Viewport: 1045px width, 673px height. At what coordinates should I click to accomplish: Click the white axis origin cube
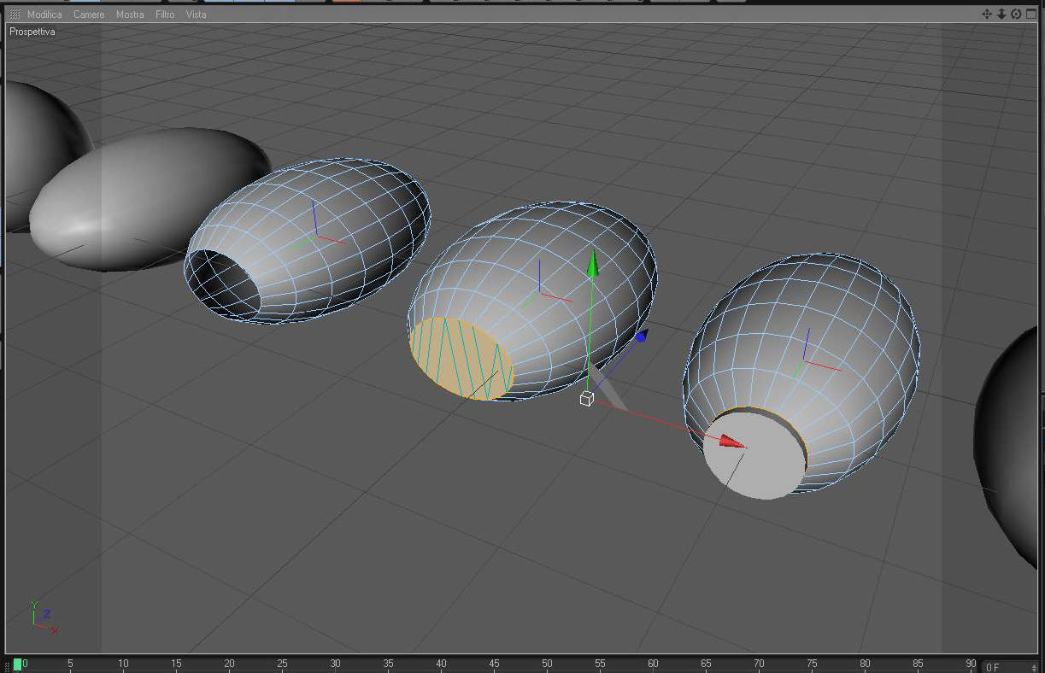click(586, 399)
